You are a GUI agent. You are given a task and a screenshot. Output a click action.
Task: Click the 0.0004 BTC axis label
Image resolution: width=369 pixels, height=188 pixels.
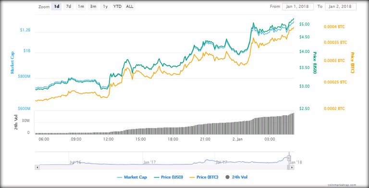(334, 27)
